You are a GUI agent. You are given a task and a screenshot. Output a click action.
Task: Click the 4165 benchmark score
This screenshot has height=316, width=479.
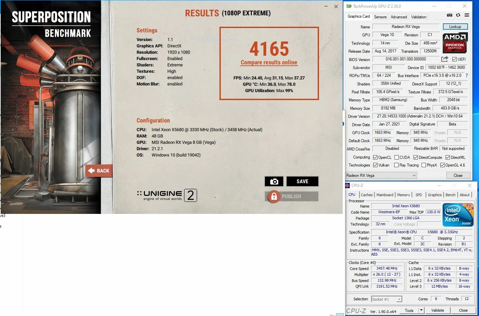(269, 49)
